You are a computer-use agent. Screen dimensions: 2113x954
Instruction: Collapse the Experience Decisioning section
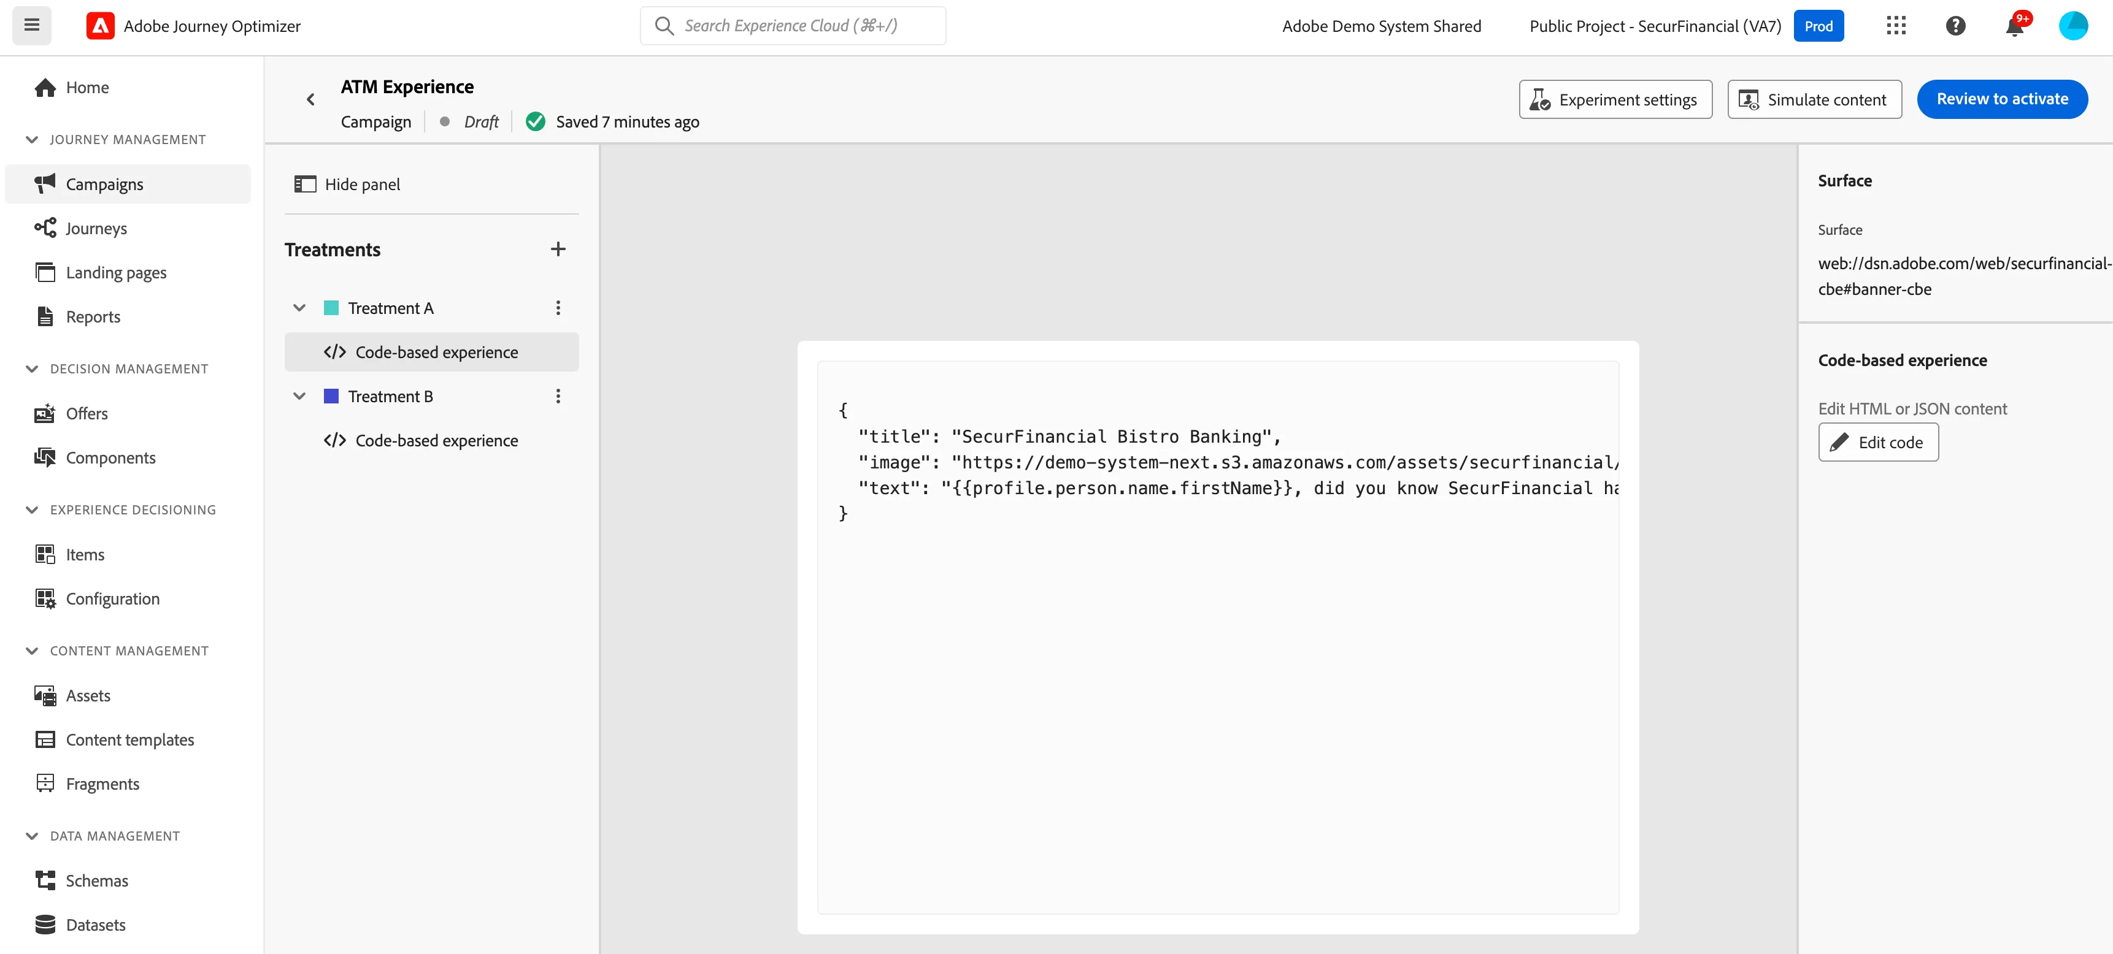click(32, 511)
